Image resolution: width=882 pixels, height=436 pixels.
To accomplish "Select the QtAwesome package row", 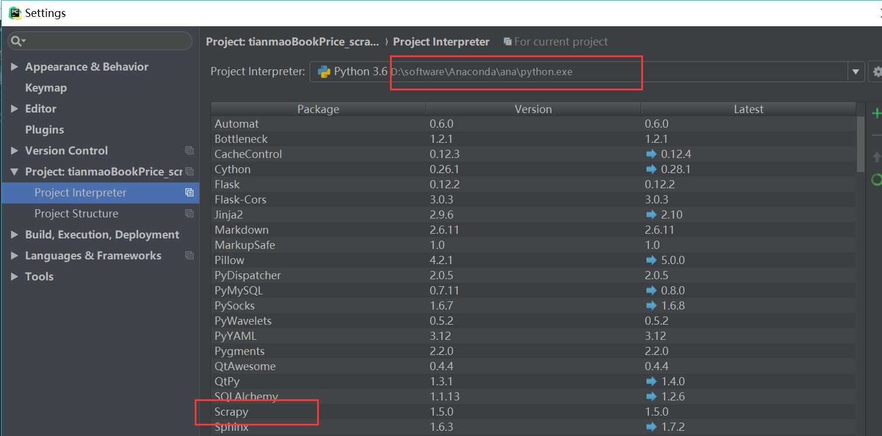I will click(533, 366).
